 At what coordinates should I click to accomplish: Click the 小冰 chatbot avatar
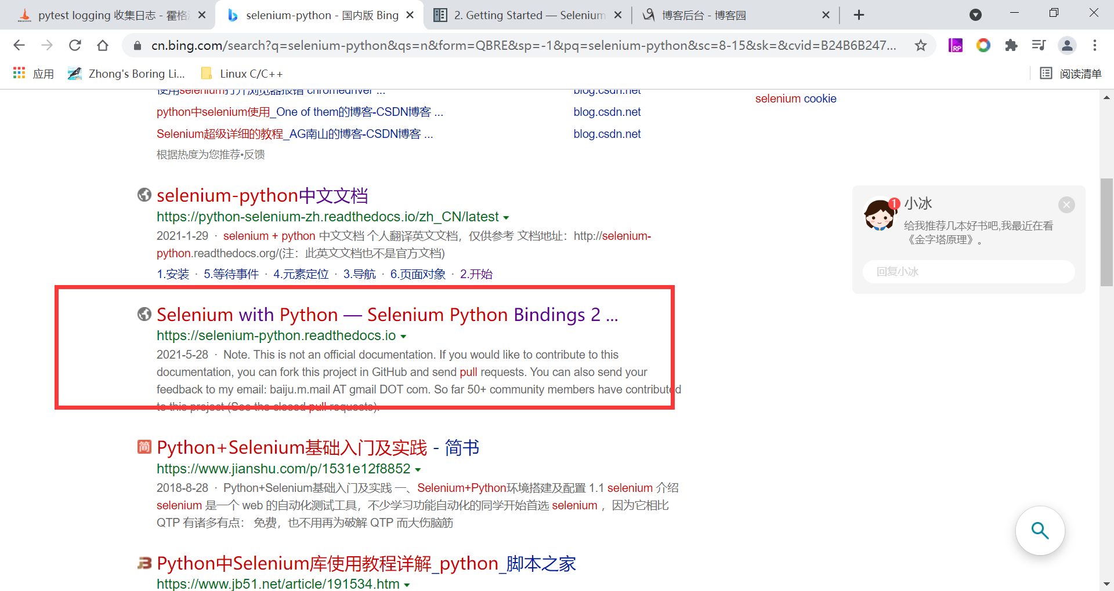coord(880,214)
